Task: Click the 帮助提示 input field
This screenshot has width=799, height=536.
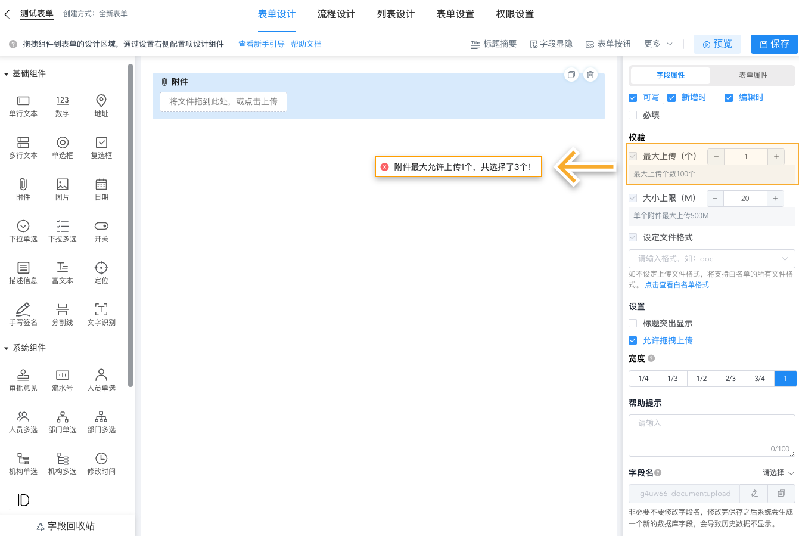Action: click(x=711, y=432)
